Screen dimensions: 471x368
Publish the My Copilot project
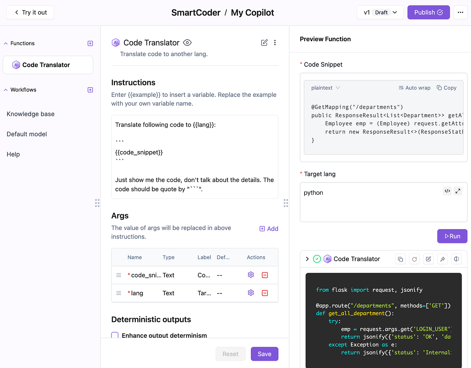pyautogui.click(x=428, y=12)
